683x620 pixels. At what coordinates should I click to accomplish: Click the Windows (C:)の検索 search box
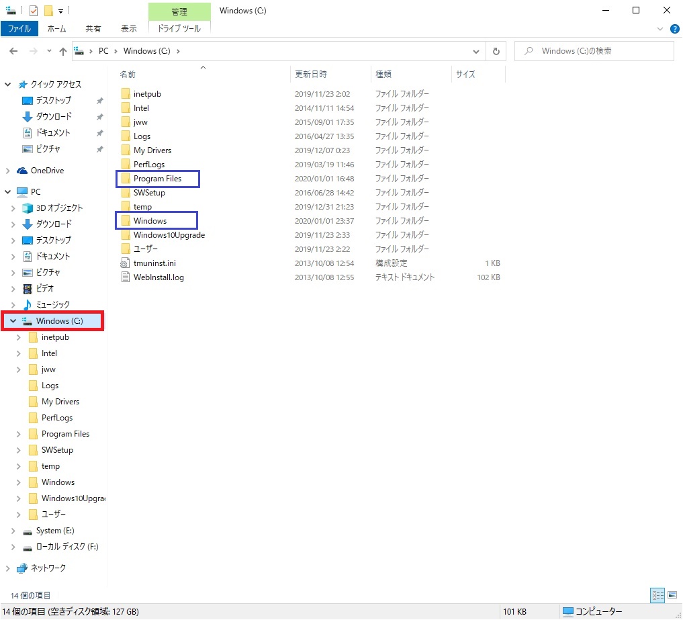(x=594, y=51)
